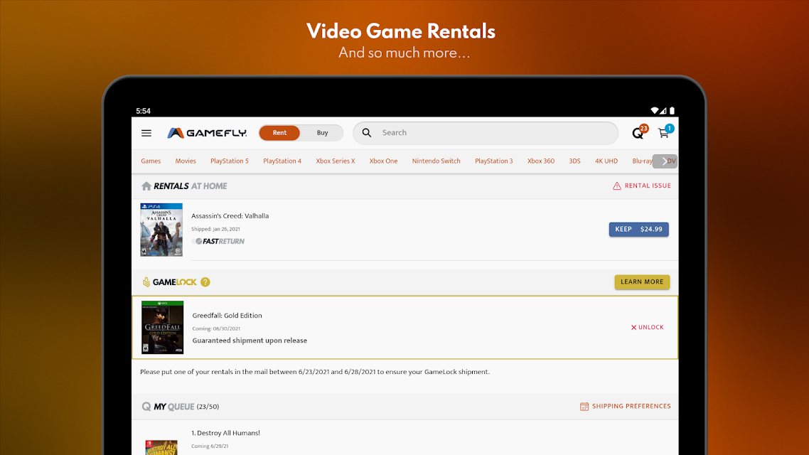Select the Nintendo Switch category tab
Screen dimensions: 809x455
(x=436, y=161)
